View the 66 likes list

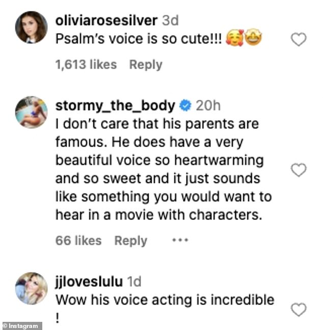pos(78,240)
